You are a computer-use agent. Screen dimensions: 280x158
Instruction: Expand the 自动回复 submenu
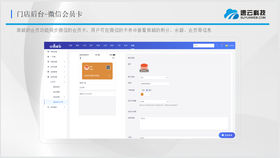[x=64, y=97]
